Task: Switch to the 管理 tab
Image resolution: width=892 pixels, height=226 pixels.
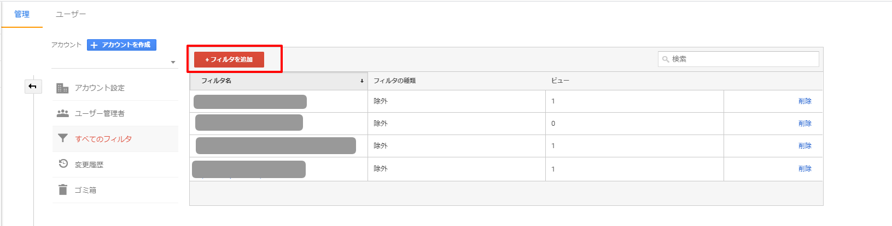Action: (x=22, y=14)
